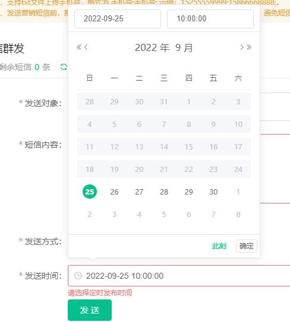Confirm date with 确定 button

click(x=247, y=246)
